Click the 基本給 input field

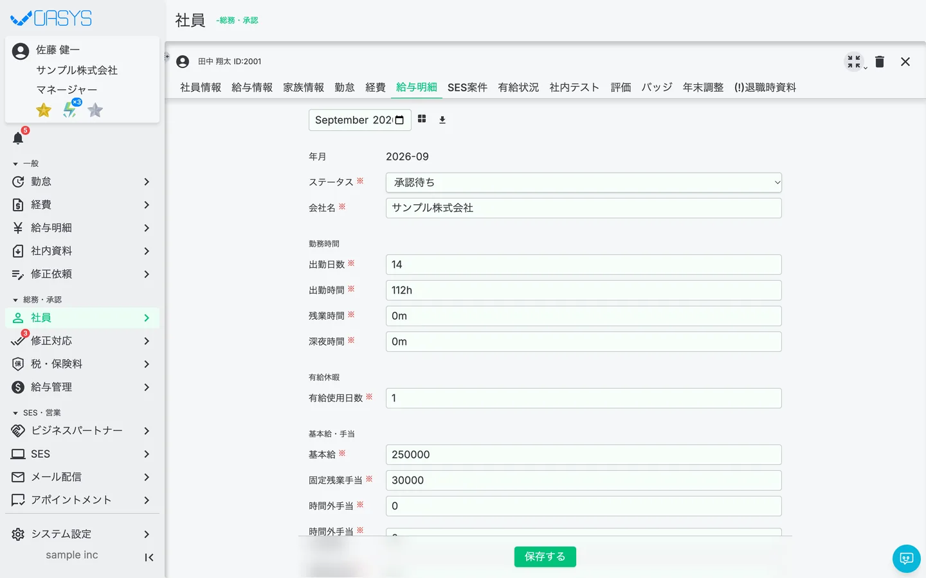(x=584, y=455)
